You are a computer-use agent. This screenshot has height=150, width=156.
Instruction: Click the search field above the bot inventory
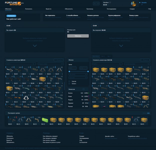107,64
